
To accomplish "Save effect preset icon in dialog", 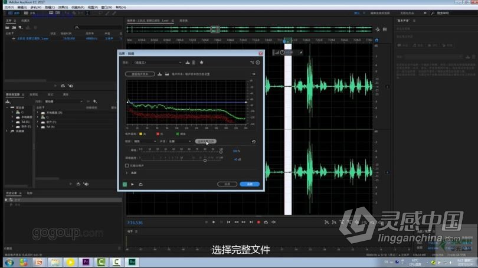I will (x=188, y=62).
